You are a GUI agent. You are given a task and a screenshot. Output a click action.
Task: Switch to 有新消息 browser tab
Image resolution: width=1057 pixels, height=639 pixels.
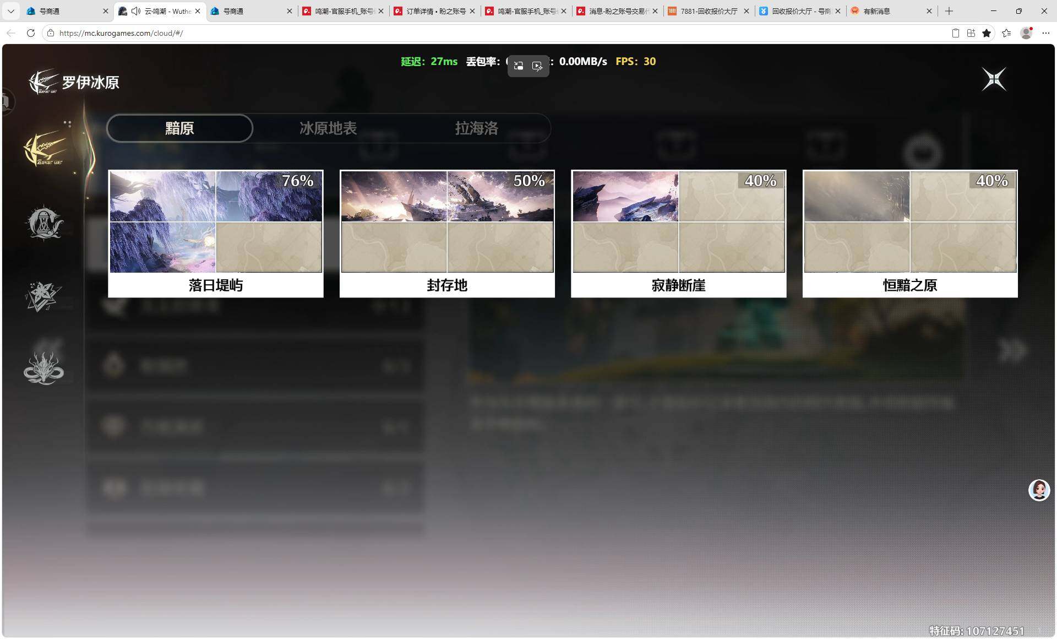tap(891, 11)
